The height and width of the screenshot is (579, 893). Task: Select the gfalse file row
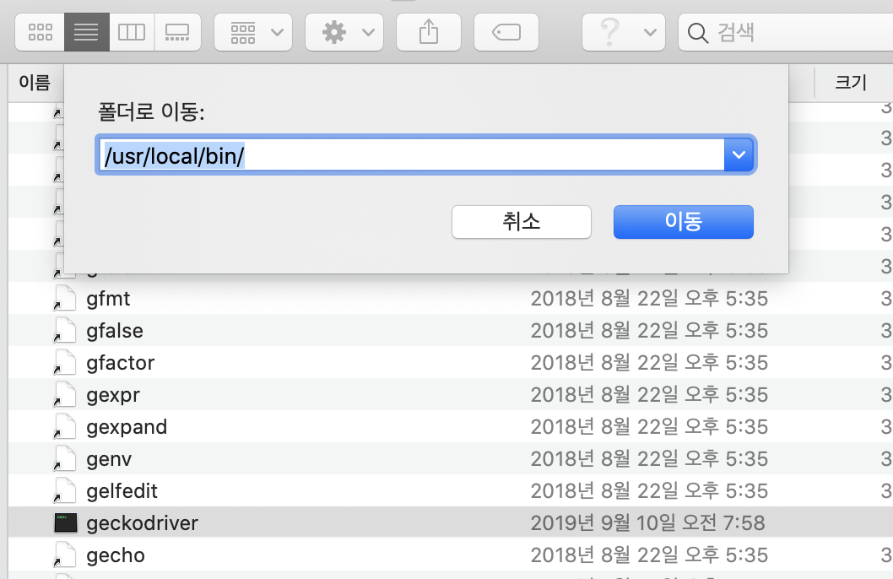pyautogui.click(x=451, y=330)
